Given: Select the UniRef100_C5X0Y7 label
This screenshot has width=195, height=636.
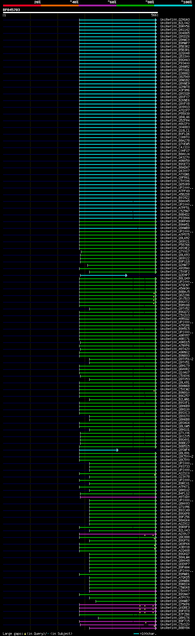Looking at the screenshot, I should point(175,591).
